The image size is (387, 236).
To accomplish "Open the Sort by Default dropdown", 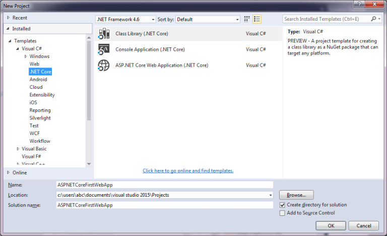I will tap(208, 19).
